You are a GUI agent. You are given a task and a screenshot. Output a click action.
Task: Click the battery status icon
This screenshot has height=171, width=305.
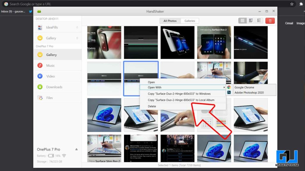click(51, 156)
